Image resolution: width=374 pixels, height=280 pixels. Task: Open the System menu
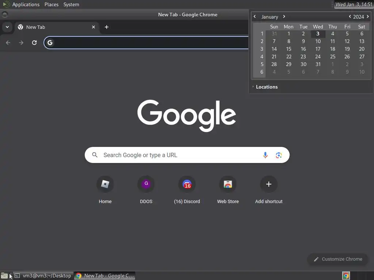(x=71, y=4)
